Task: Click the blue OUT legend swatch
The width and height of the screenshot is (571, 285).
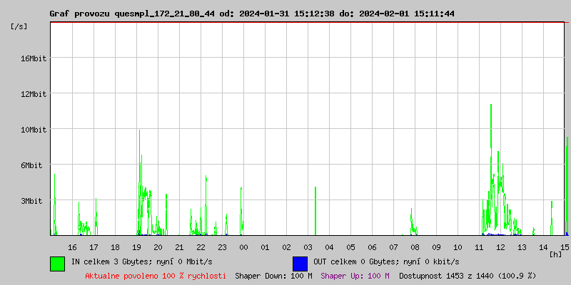Action: pyautogui.click(x=300, y=263)
